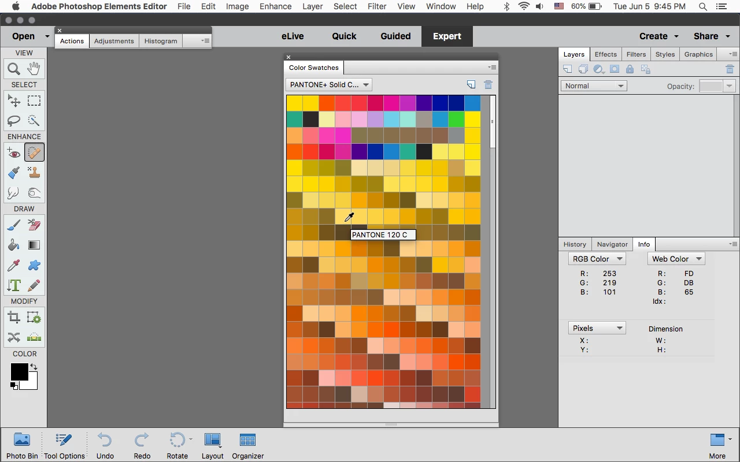The width and height of the screenshot is (740, 462).
Task: Select the Blur tool
Action: coord(14,192)
